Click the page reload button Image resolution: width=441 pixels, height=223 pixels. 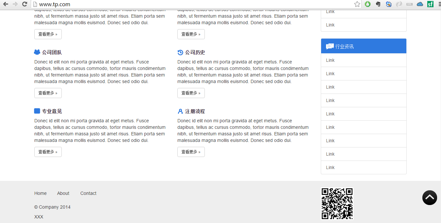[x=24, y=4]
